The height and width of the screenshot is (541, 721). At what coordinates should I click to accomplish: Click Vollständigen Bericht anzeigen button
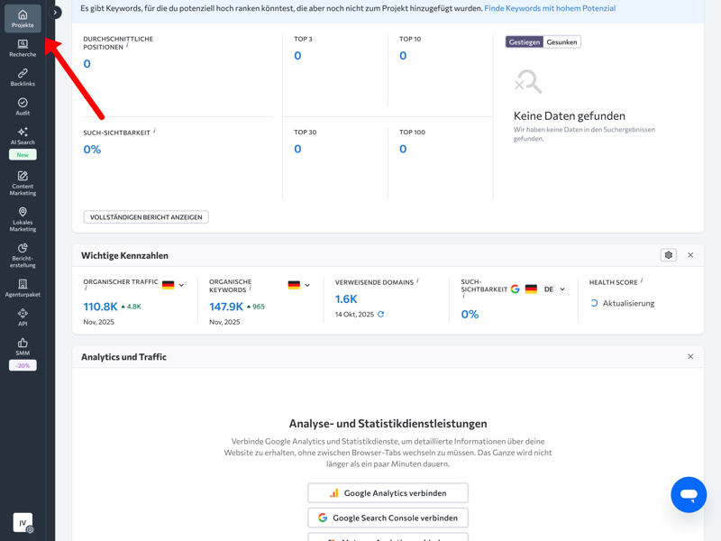(x=146, y=217)
